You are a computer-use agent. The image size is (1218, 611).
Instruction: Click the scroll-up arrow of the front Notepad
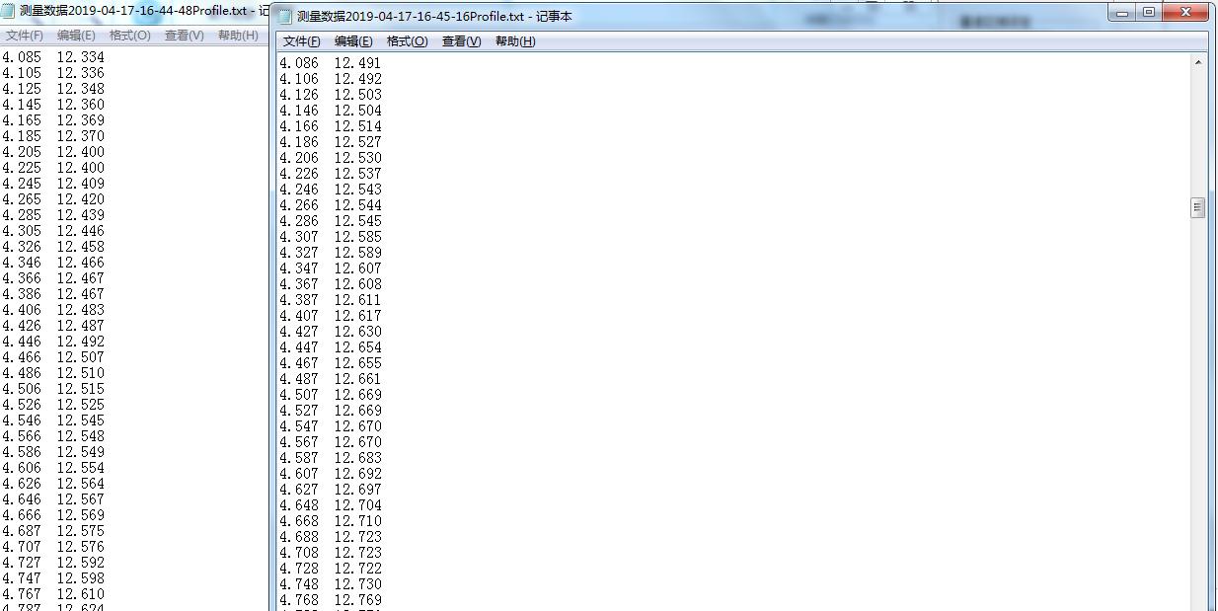click(1198, 62)
